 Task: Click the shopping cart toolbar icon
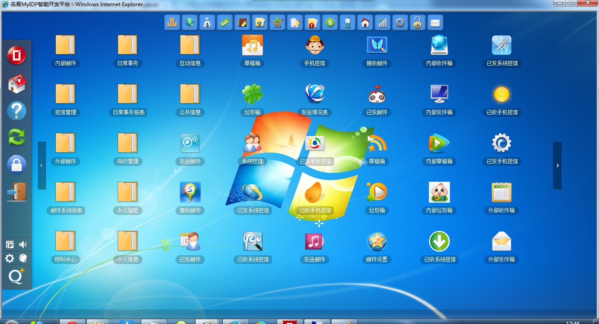click(278, 22)
